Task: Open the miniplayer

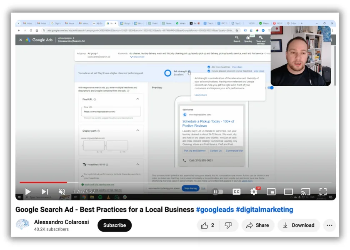Action: [x=271, y=192]
